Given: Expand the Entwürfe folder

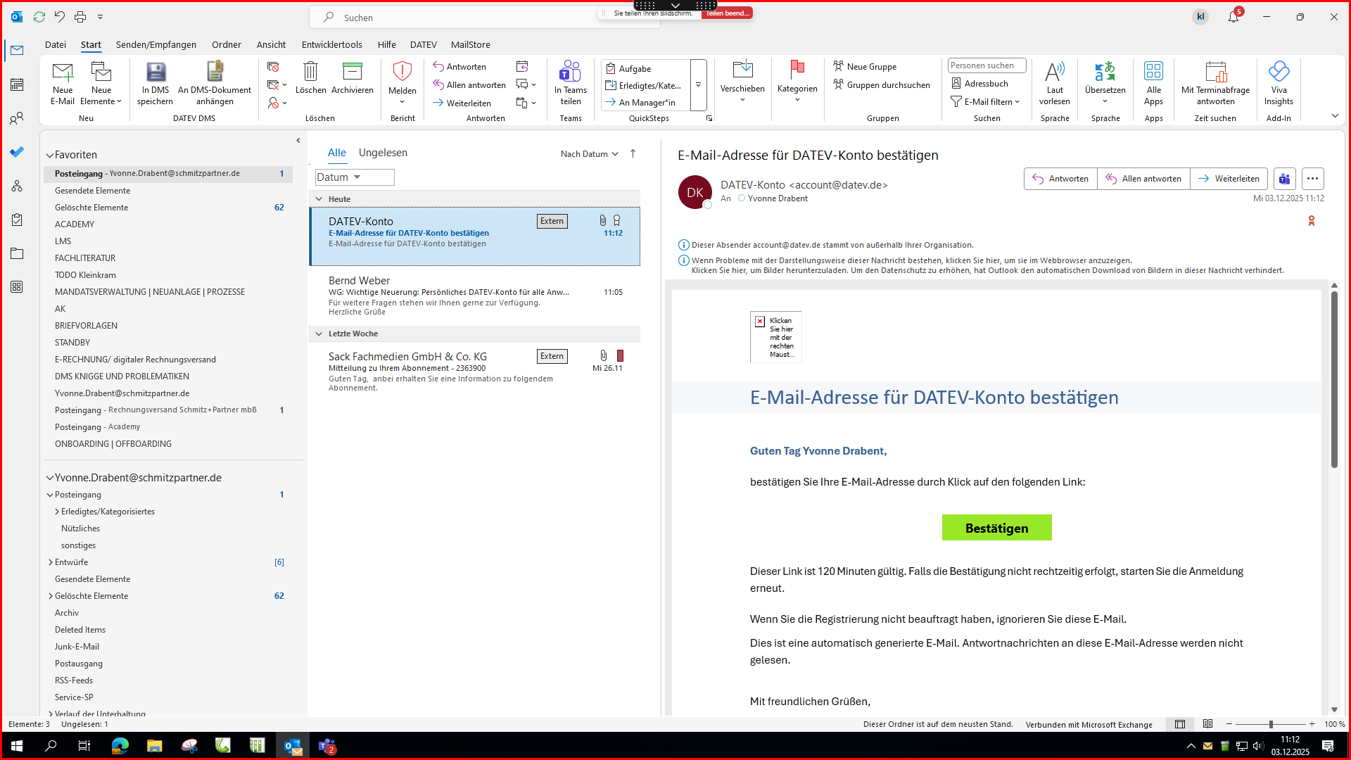Looking at the screenshot, I should [51, 562].
